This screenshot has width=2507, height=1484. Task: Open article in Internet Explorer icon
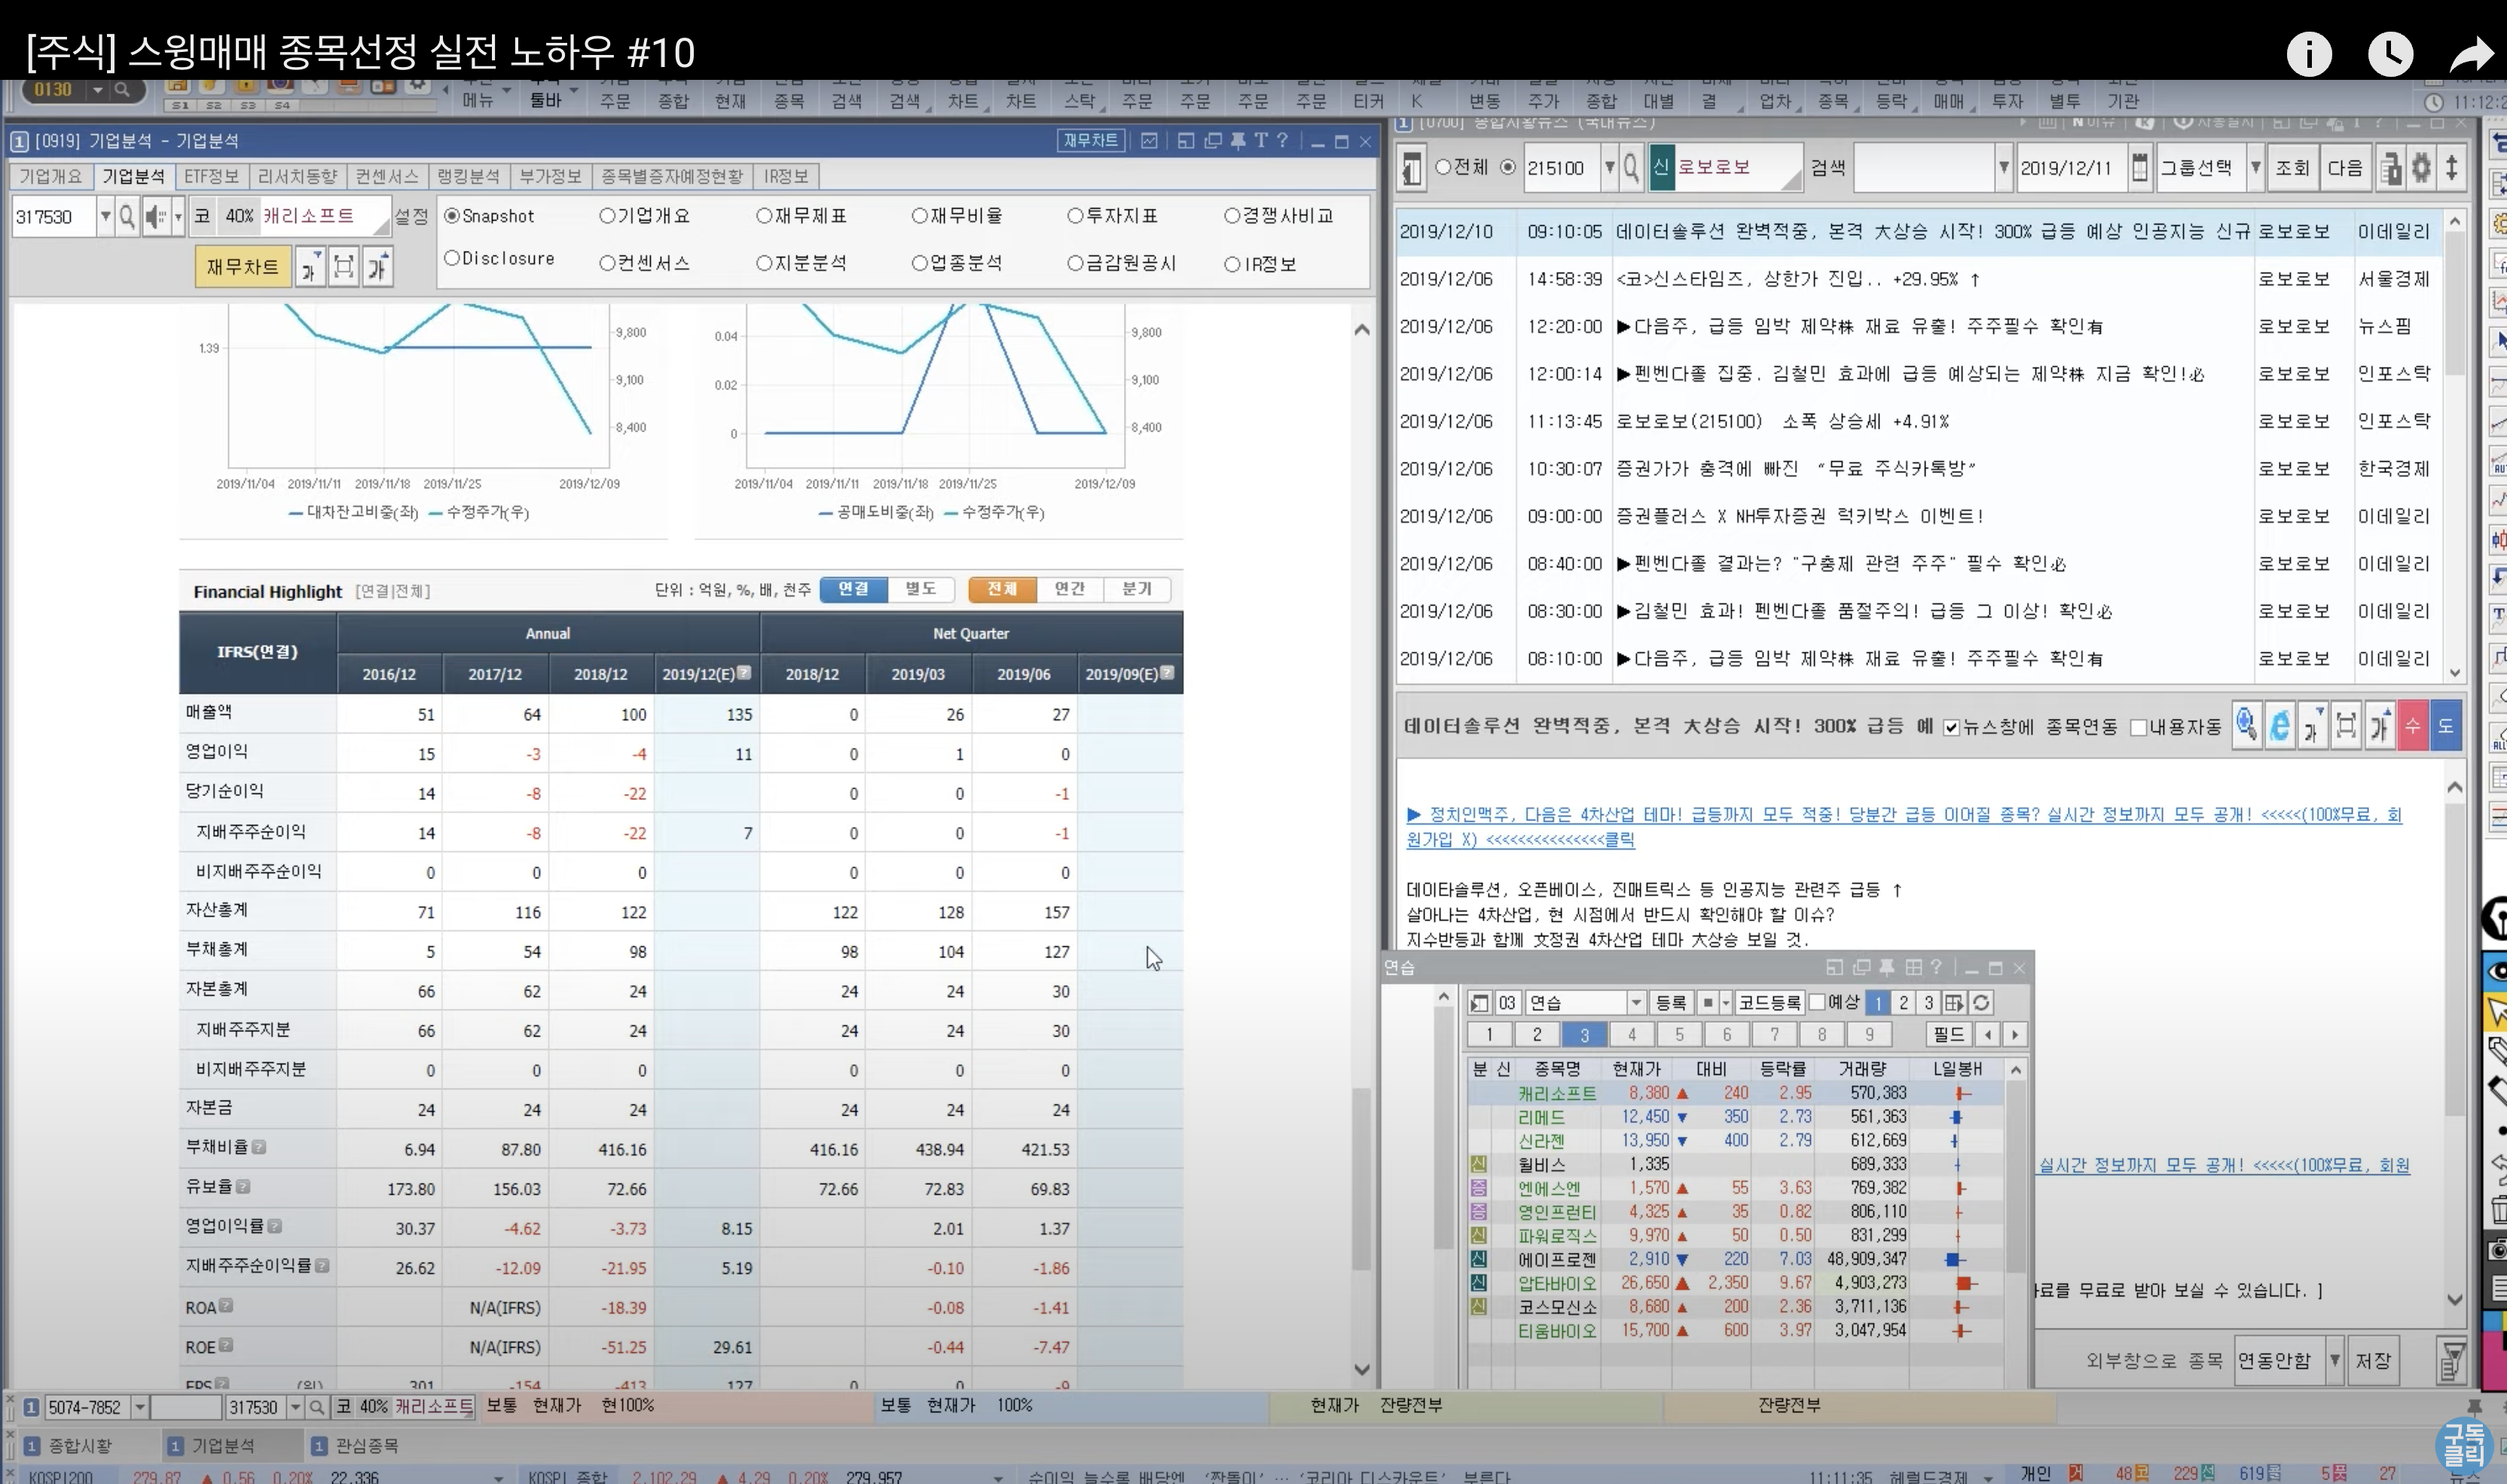2279,725
